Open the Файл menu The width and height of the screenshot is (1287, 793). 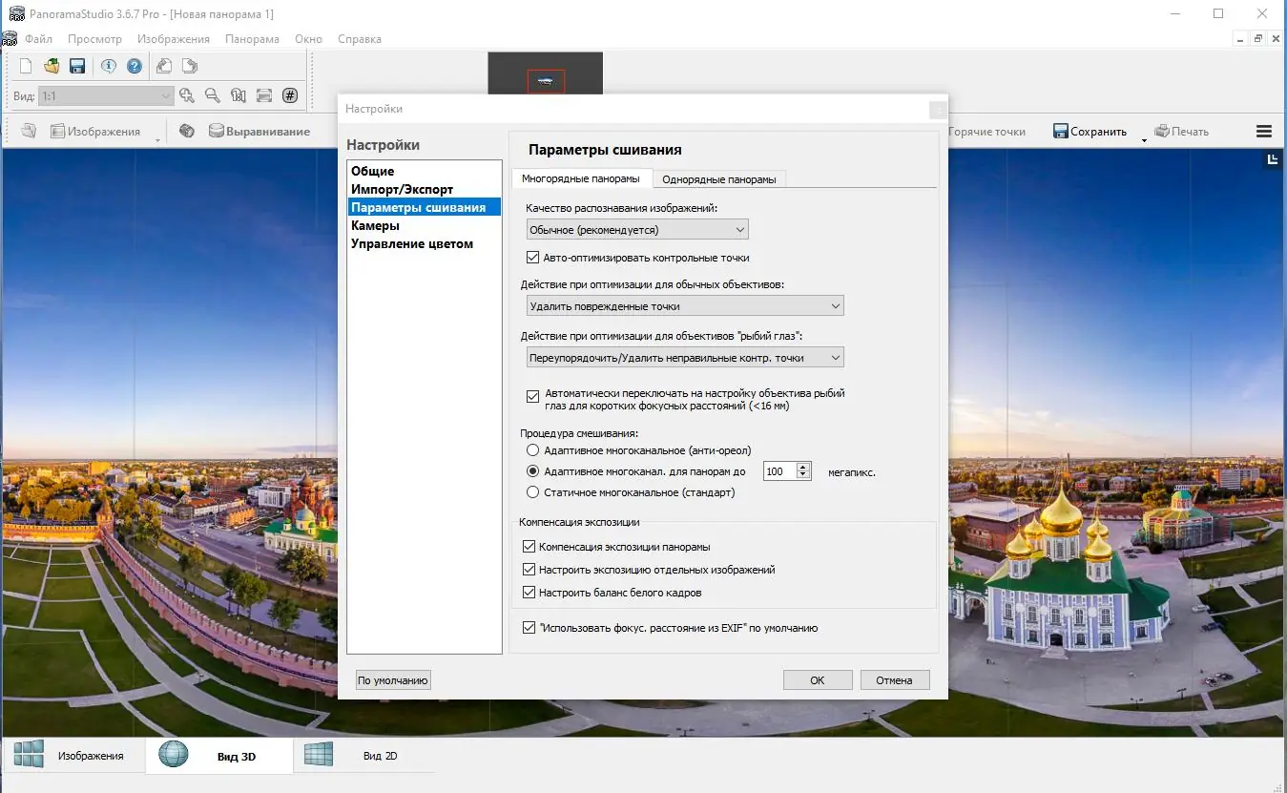(x=39, y=39)
